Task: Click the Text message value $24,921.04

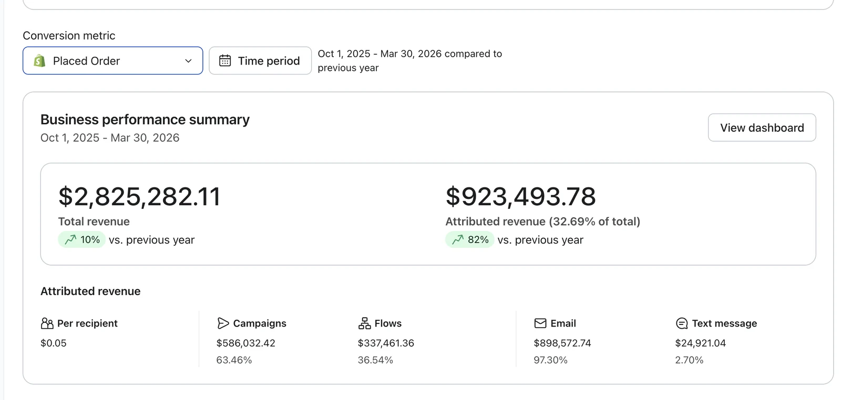Action: click(x=701, y=343)
